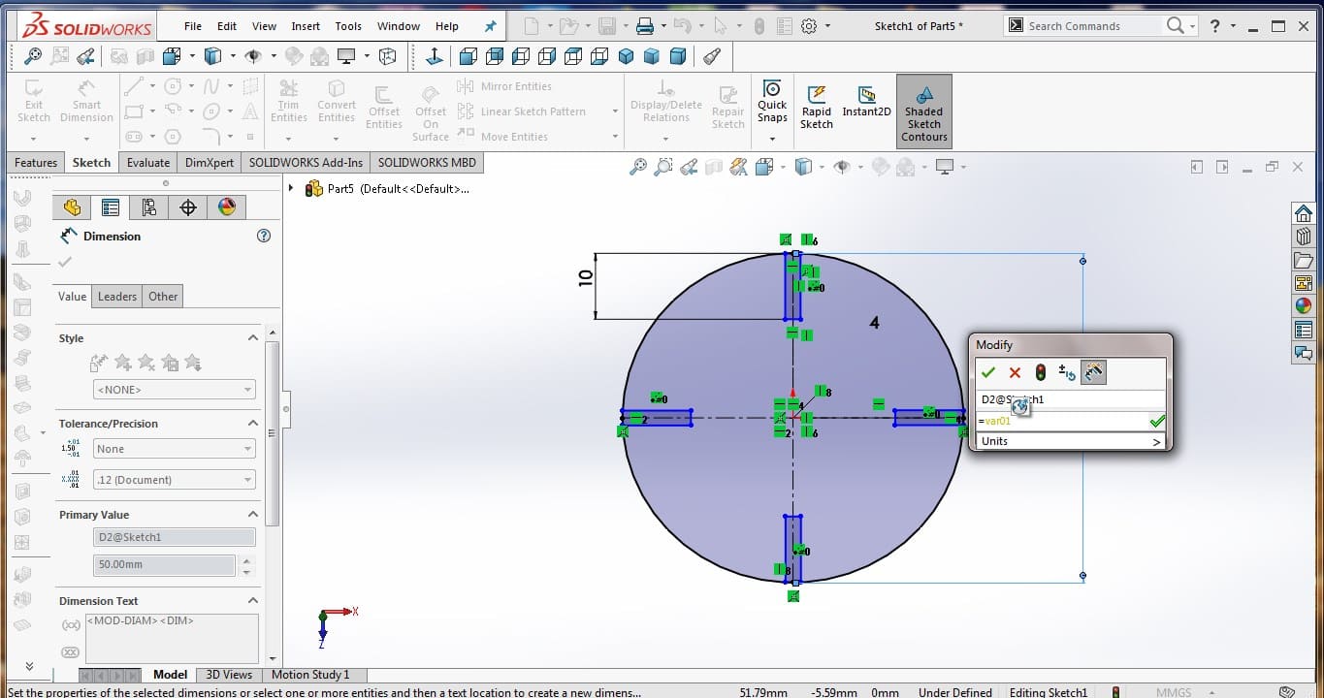
Task: Click the Rebuild traffic light in Modify
Action: (x=1040, y=372)
